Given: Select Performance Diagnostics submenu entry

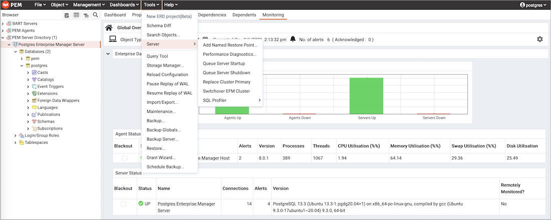Looking at the screenshot, I should coord(230,55).
